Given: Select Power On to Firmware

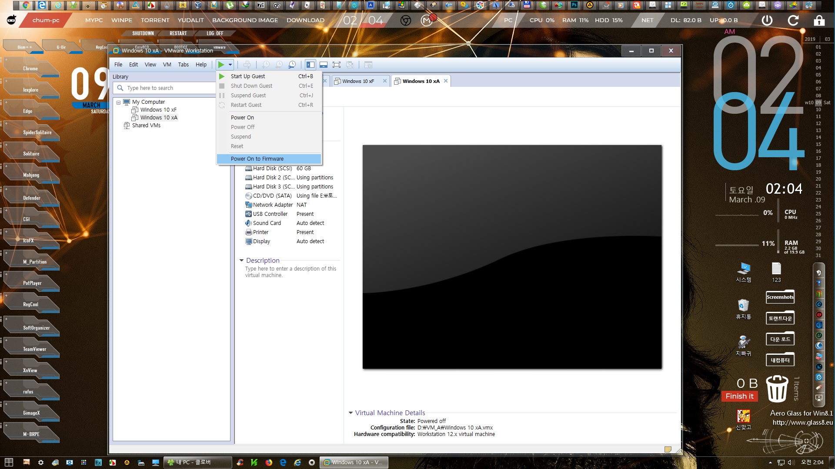Looking at the screenshot, I should point(269,159).
